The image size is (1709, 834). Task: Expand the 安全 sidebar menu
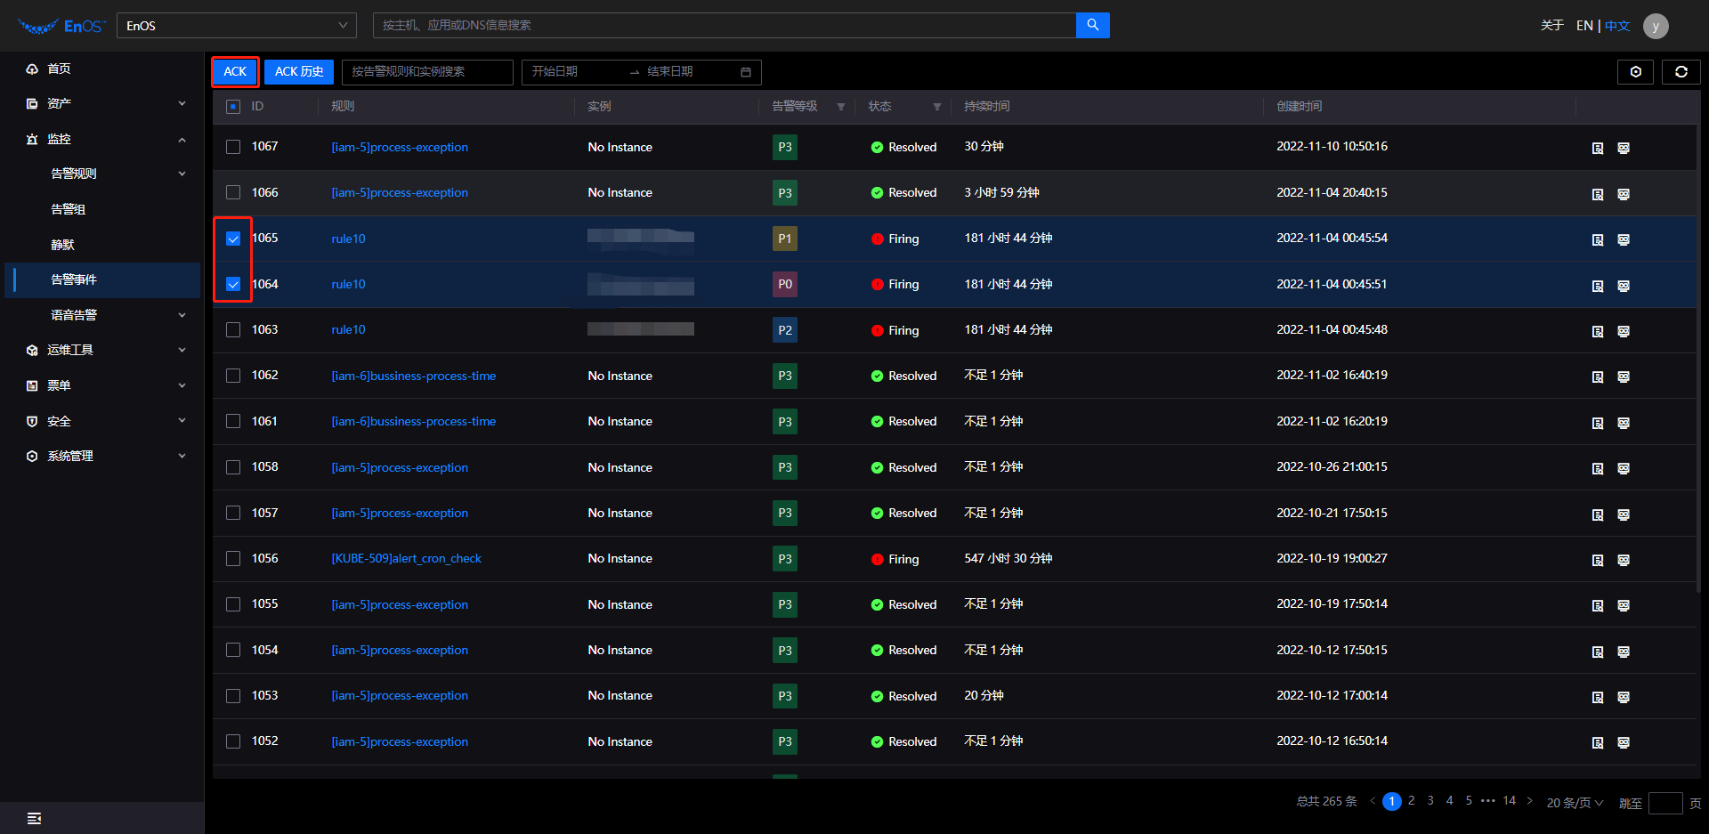tap(102, 421)
